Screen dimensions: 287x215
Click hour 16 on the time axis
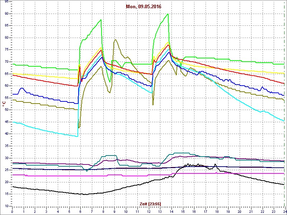194,212
